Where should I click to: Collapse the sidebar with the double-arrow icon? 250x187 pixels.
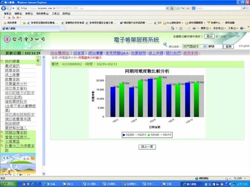tap(38, 61)
